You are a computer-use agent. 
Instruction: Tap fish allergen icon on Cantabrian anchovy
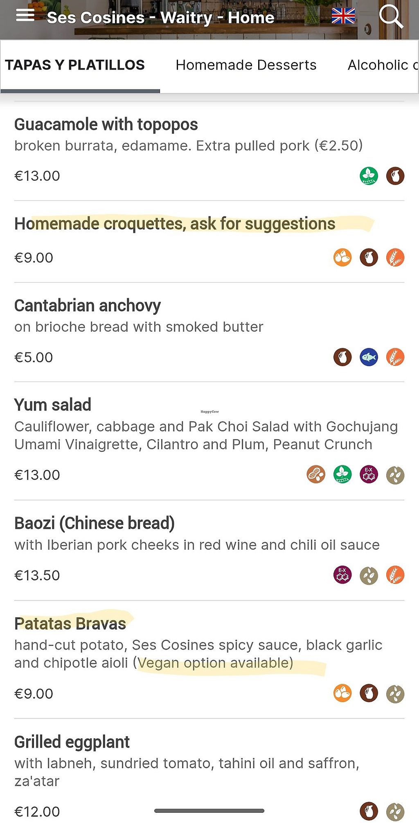click(x=369, y=357)
